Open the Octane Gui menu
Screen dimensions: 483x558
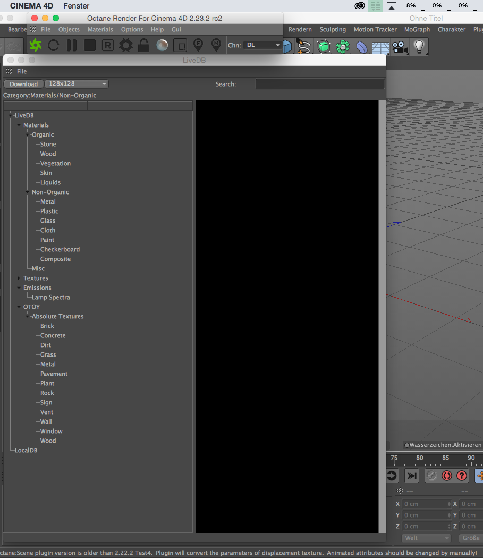click(x=176, y=30)
